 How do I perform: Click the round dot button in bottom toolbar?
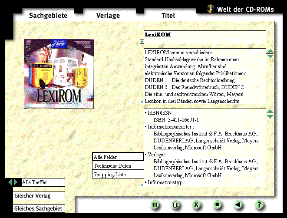(x=218, y=205)
